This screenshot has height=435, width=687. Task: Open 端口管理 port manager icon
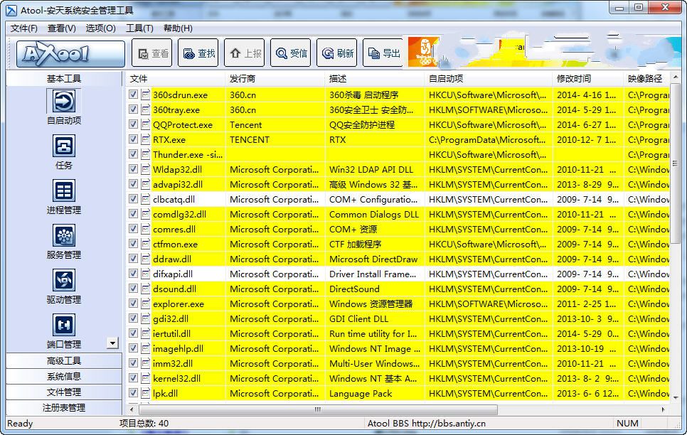(x=63, y=325)
